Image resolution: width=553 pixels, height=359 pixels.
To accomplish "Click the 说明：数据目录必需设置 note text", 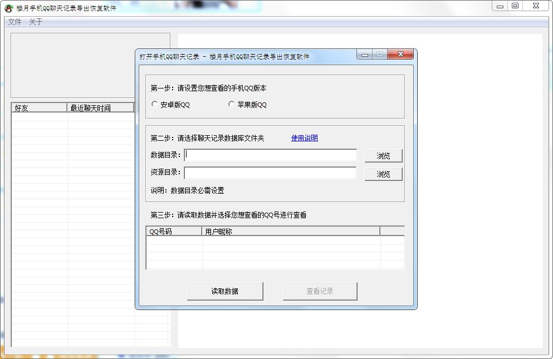I will click(187, 191).
